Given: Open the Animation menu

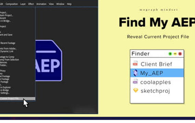Looking at the screenshot, I should 41,4.
